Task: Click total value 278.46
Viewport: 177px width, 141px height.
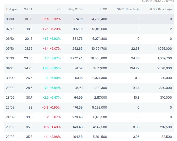Action: pos(78,117)
